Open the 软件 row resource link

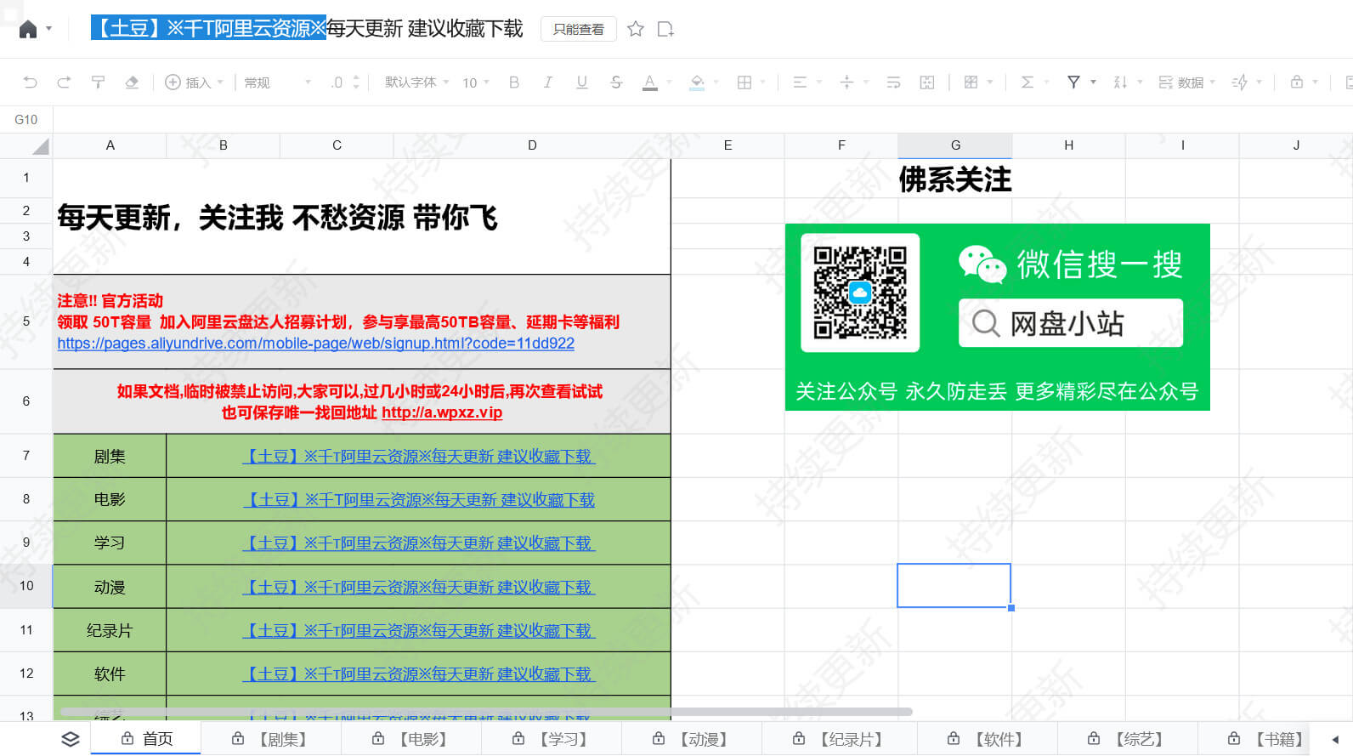419,674
